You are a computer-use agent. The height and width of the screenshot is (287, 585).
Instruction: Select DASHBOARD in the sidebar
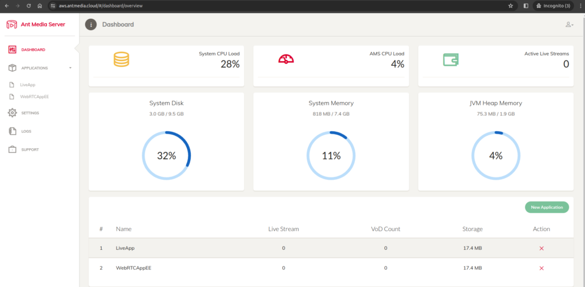pyautogui.click(x=34, y=50)
